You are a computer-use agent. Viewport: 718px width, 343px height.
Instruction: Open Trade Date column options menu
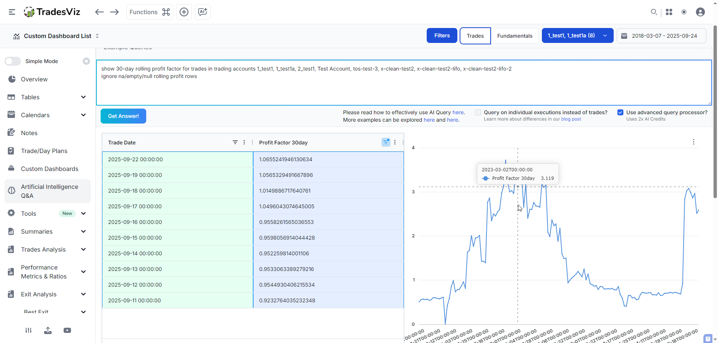click(x=244, y=142)
